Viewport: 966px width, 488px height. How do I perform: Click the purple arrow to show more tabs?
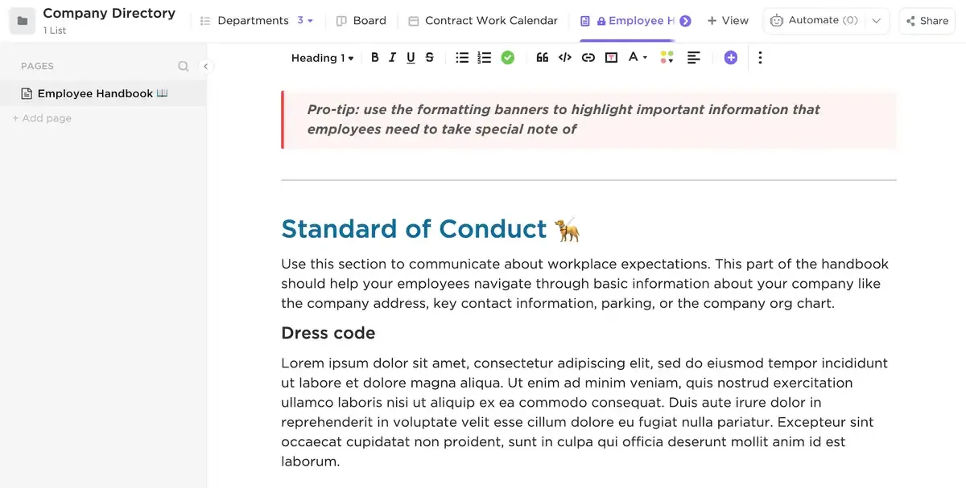[x=685, y=21]
